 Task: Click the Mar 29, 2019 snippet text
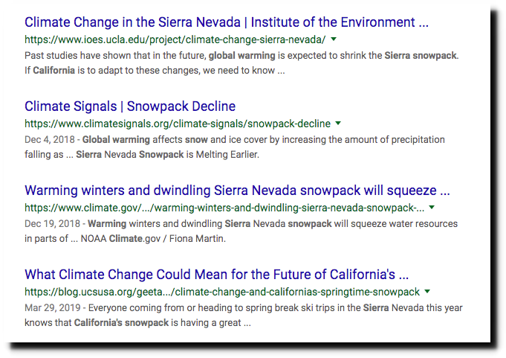[244, 315]
